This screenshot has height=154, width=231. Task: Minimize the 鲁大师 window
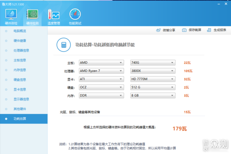coord(219,4)
